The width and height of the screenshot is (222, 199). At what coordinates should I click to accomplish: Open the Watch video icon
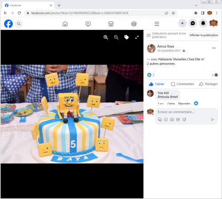[x=88, y=24]
